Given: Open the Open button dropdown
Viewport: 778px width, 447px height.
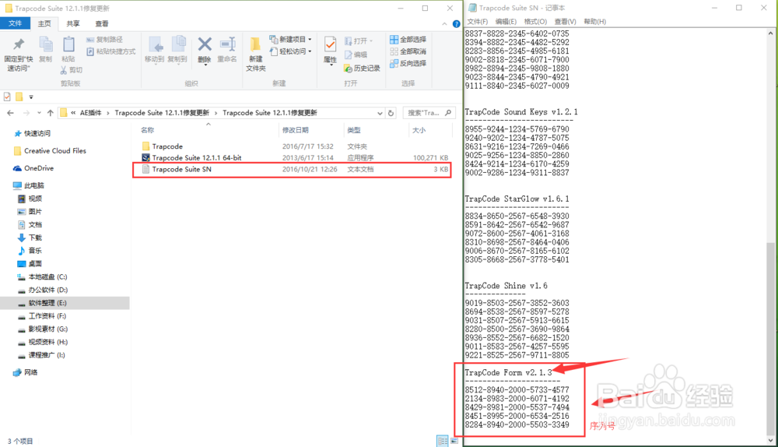Looking at the screenshot, I should [358, 40].
